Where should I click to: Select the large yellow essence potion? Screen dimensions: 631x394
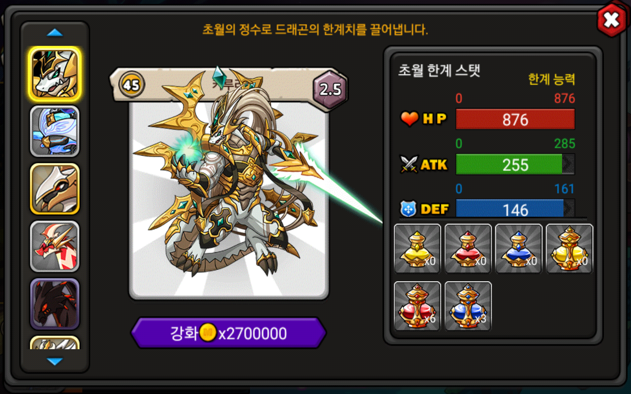click(x=569, y=249)
